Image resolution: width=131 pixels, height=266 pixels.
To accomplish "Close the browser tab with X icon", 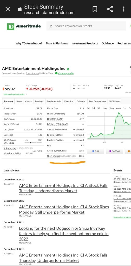I will pos(8,9).
